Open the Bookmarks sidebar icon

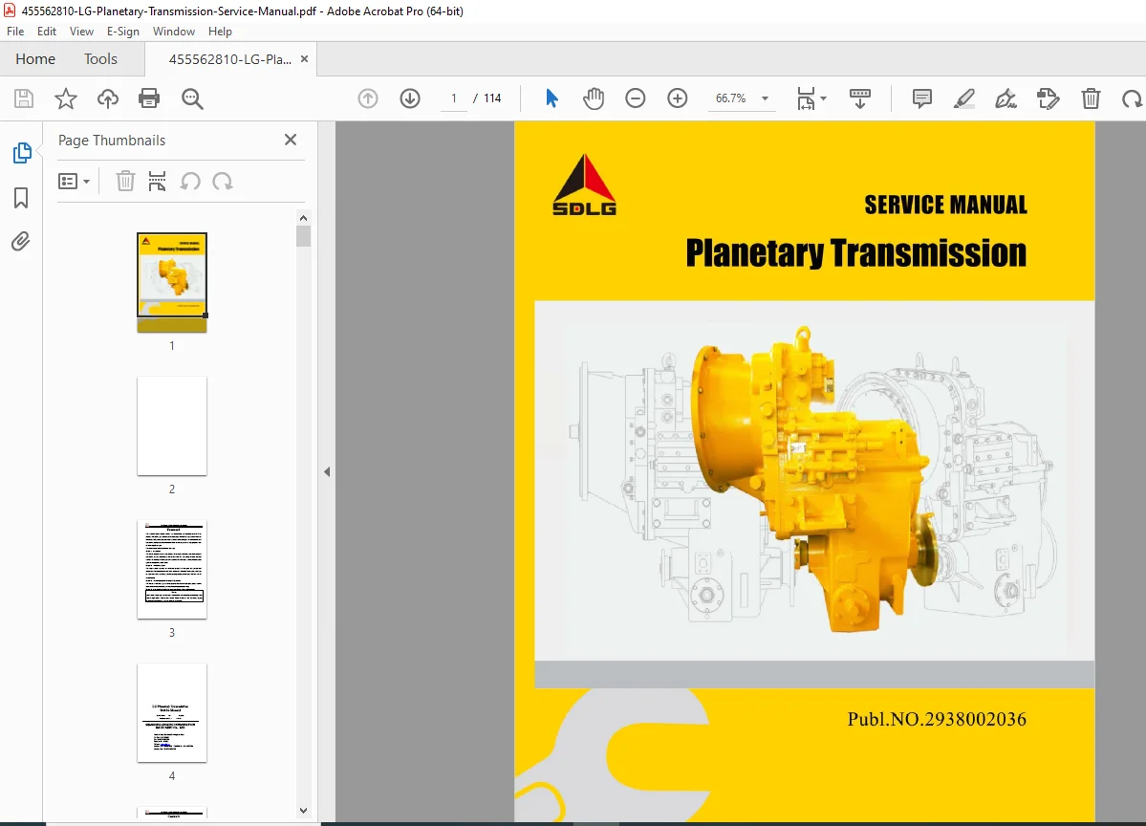tap(21, 197)
